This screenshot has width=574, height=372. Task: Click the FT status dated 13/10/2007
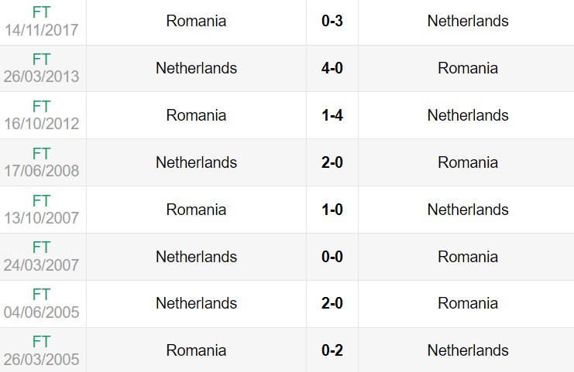click(42, 200)
